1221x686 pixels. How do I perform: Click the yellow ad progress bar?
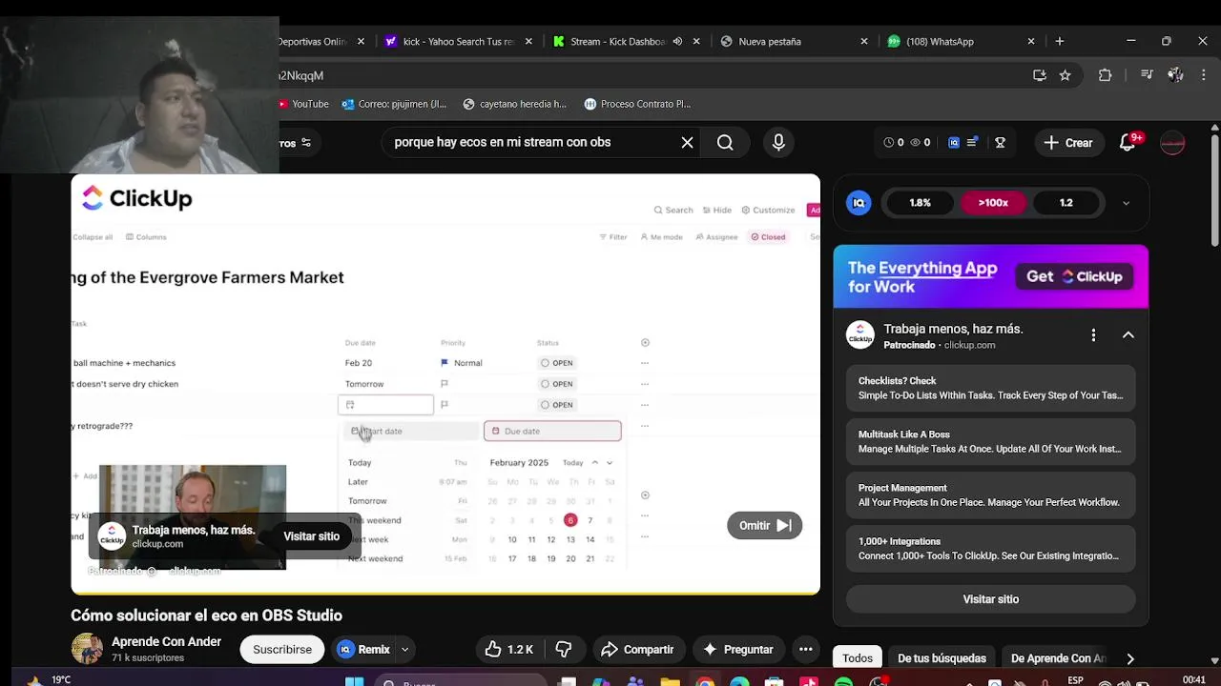tap(445, 593)
